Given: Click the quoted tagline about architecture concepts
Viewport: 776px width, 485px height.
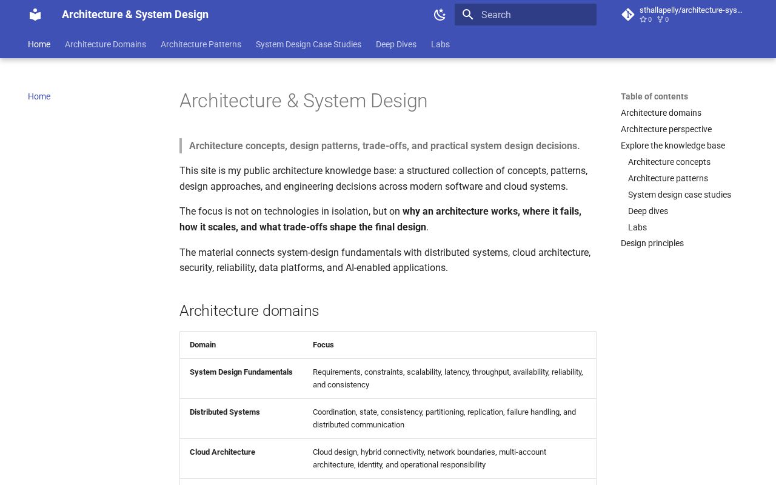Looking at the screenshot, I should tap(384, 146).
